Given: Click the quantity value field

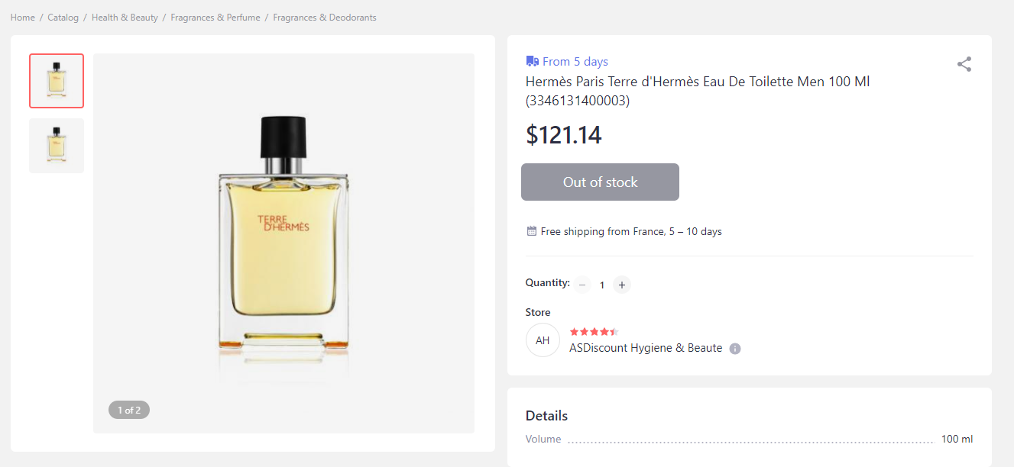Looking at the screenshot, I should (602, 285).
